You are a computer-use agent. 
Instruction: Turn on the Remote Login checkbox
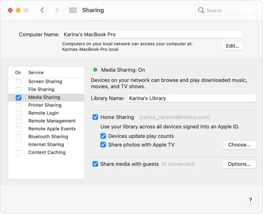coord(18,113)
